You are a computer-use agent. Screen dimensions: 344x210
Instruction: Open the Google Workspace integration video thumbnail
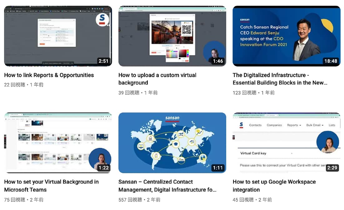click(x=287, y=143)
